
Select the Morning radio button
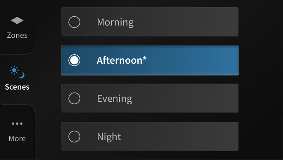(74, 22)
